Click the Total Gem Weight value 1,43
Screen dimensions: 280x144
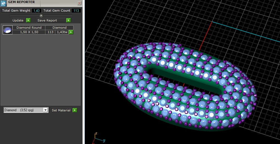tap(37, 10)
